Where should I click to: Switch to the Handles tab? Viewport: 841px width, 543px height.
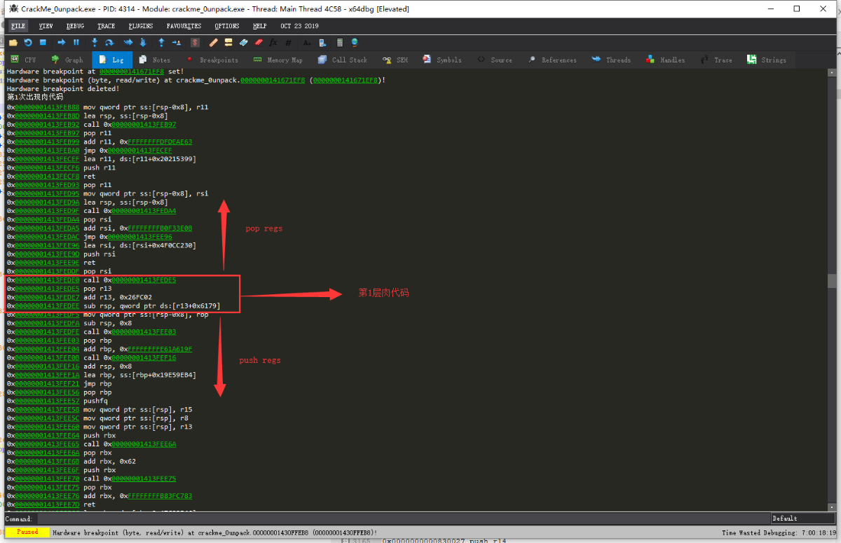666,60
